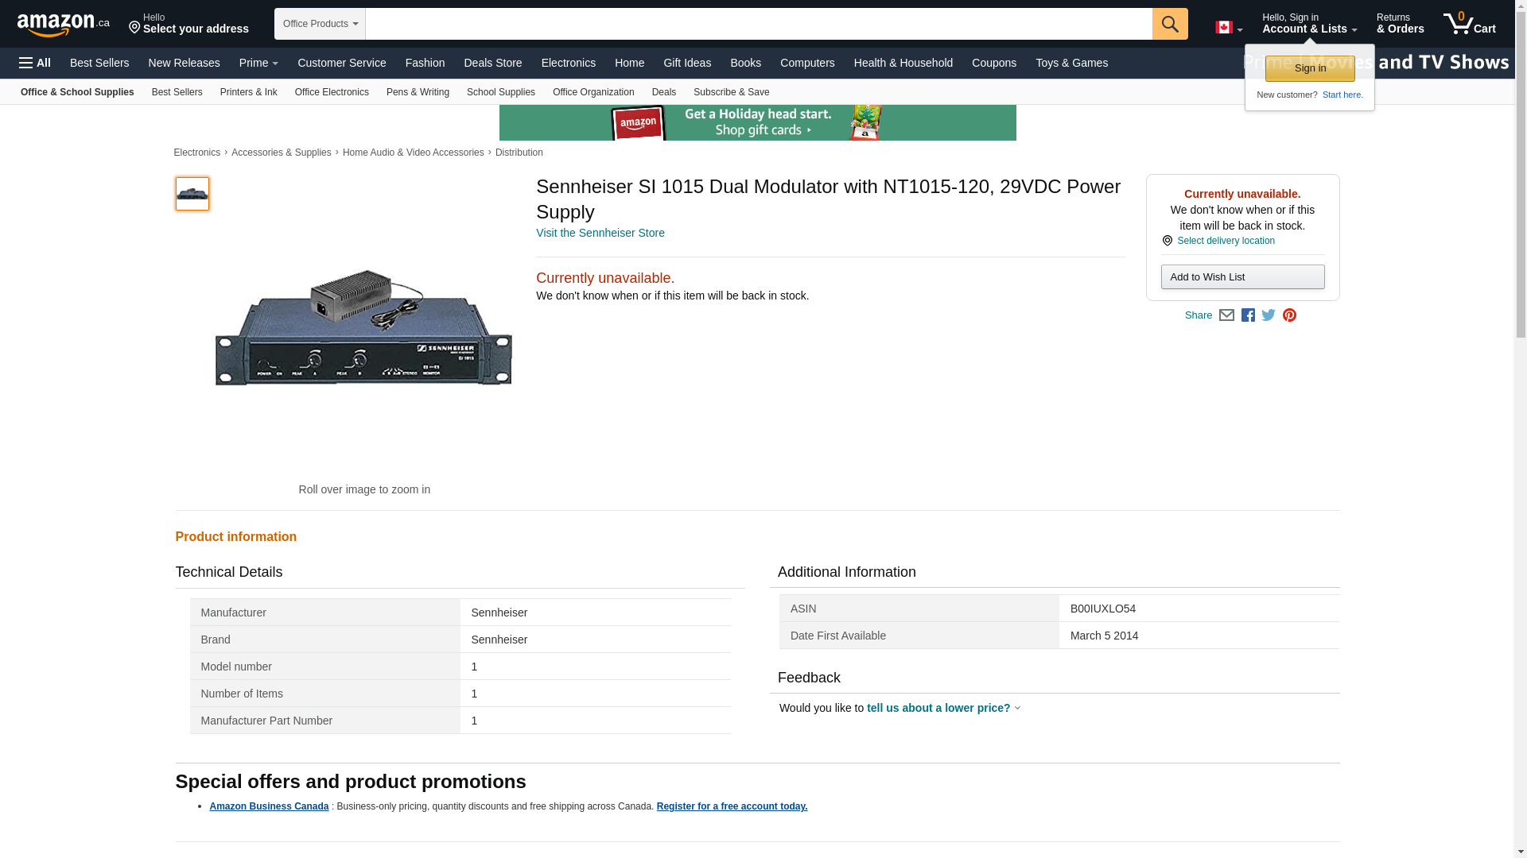This screenshot has height=858, width=1527.
Task: Click the Amazon.ca logo
Action: (63, 24)
